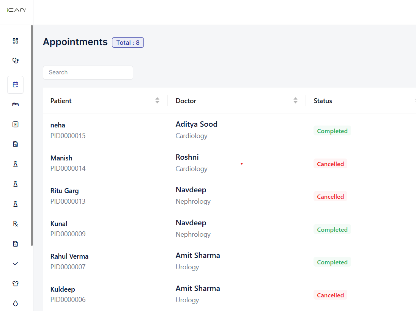This screenshot has width=416, height=311.
Task: Open the bed/ward management icon
Action: click(x=15, y=104)
